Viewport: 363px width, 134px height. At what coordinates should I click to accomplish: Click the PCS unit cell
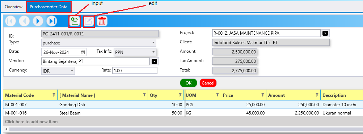203,105
